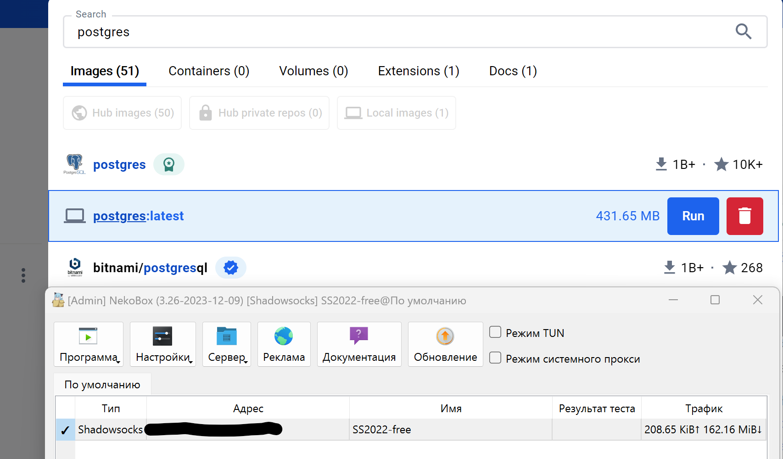Open Документация in NekoBox
Viewport: 783px width, 459px height.
[359, 344]
